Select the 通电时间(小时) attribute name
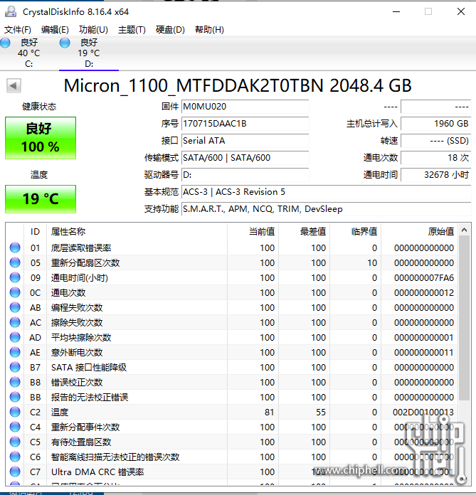Viewport: 476px width, 495px height. [x=80, y=278]
